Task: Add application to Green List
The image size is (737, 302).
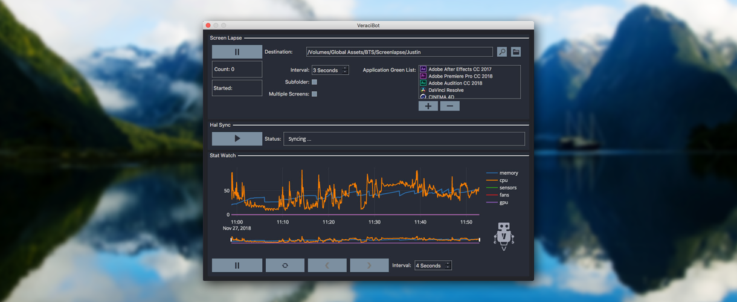Action: point(428,106)
